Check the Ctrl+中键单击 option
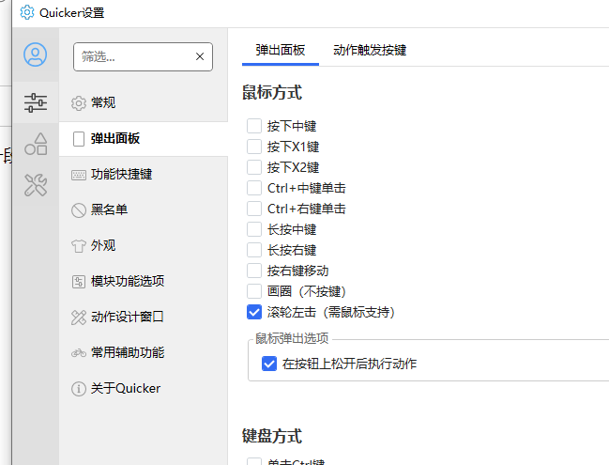609x465 pixels. (254, 188)
